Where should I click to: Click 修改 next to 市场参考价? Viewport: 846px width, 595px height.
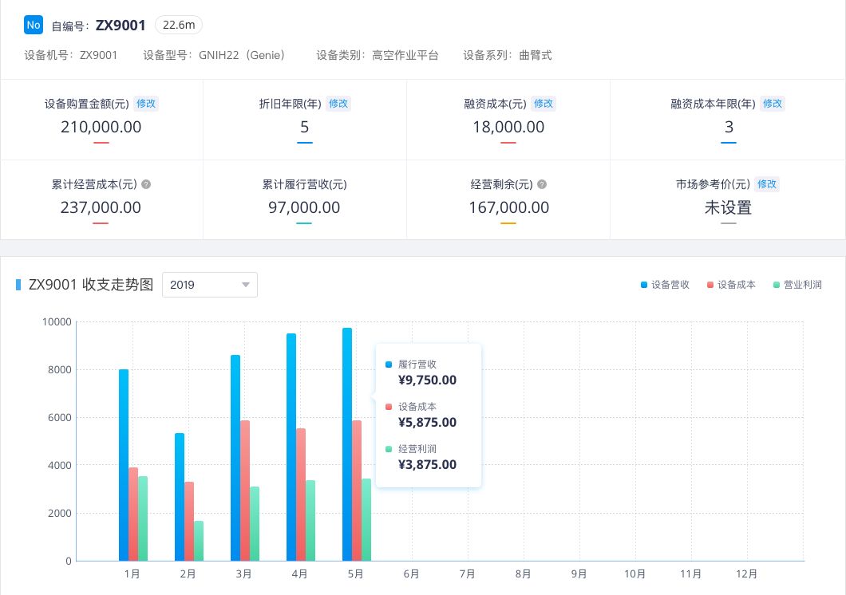(x=767, y=184)
